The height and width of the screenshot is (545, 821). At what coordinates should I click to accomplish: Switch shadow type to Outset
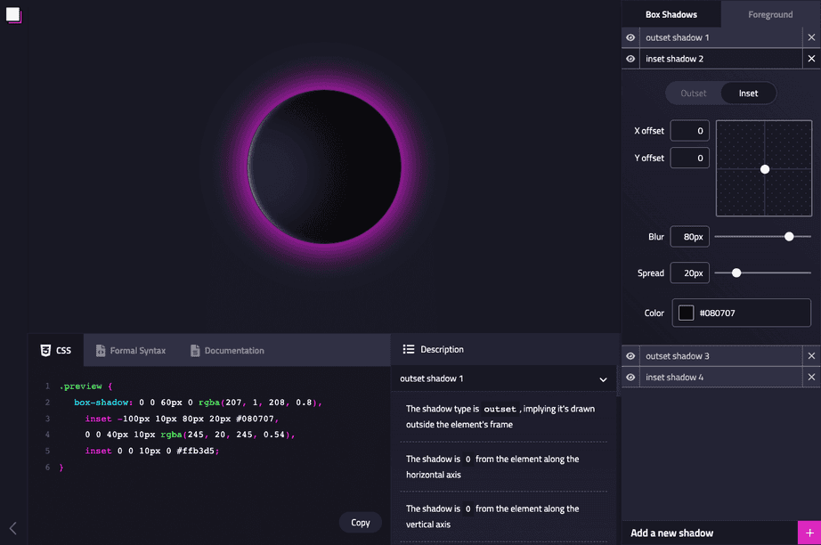click(x=694, y=94)
